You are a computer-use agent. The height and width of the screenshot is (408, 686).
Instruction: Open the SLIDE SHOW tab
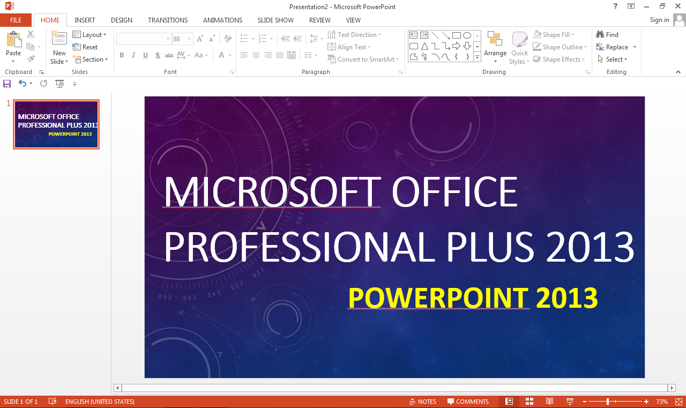(275, 20)
